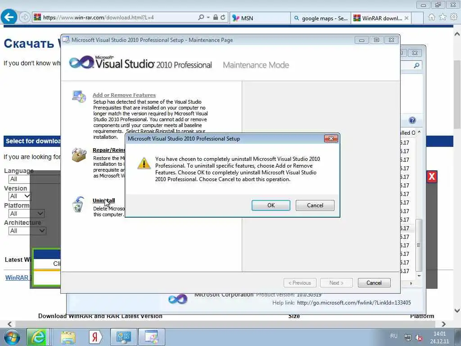The width and height of the screenshot is (461, 346).
Task: Choose the Uninstall link
Action: pos(104,200)
